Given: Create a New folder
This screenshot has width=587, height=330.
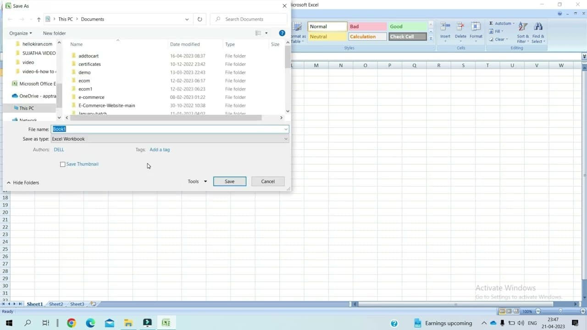Looking at the screenshot, I should [x=54, y=33].
